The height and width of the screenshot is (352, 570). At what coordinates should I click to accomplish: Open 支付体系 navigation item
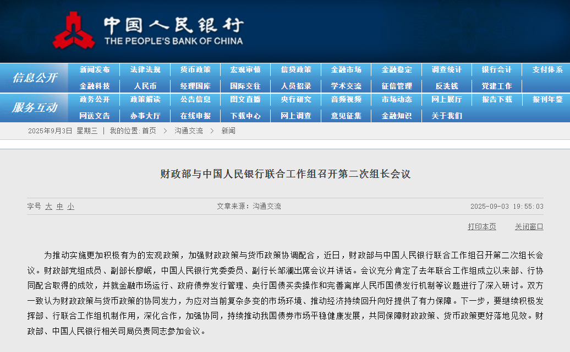point(547,69)
